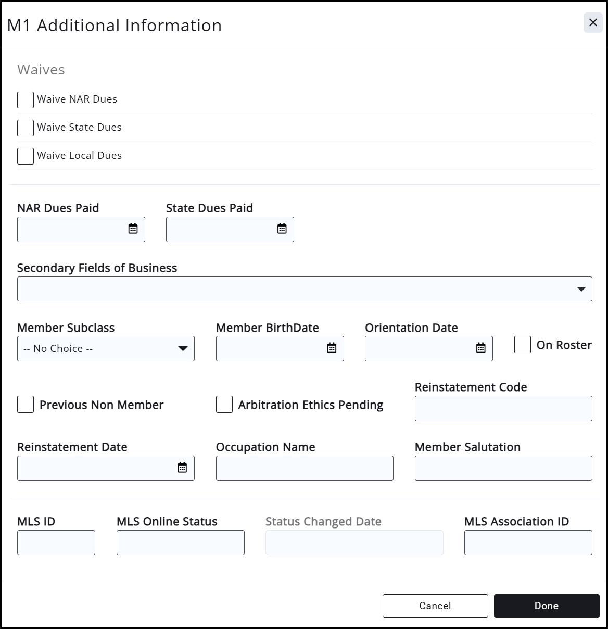Click into the Occupation Name field

click(x=305, y=468)
